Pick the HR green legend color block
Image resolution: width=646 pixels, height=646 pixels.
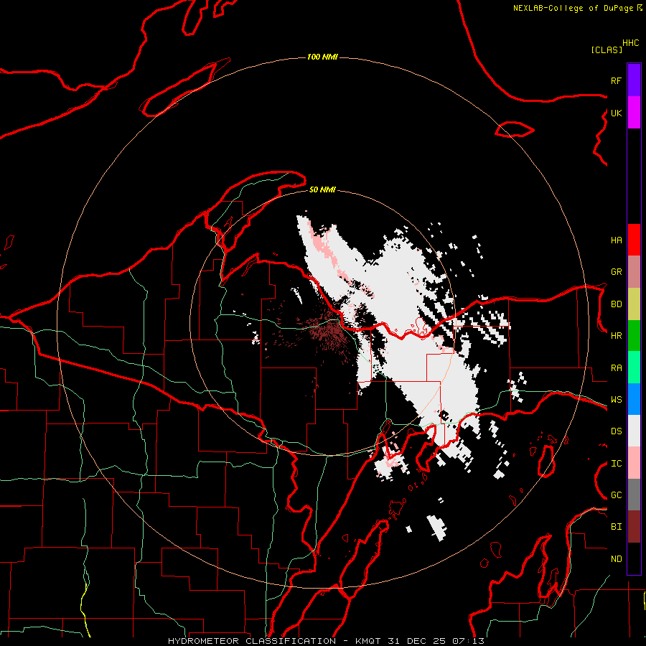coord(634,336)
